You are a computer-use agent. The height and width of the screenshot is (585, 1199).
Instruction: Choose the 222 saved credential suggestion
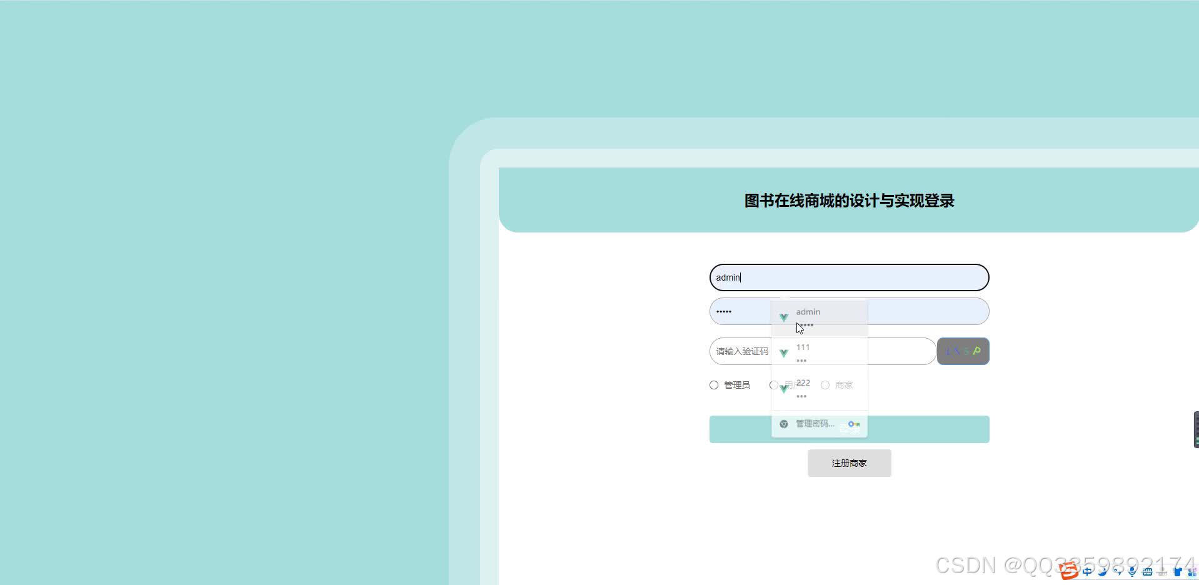coord(820,389)
